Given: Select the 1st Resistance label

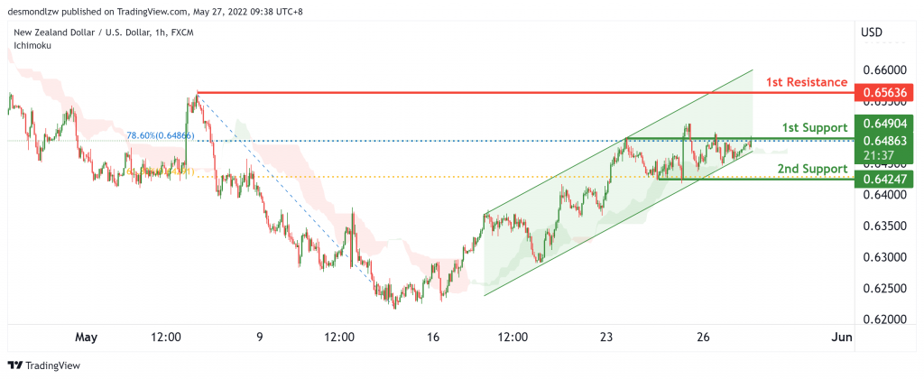Looking at the screenshot, I should 806,82.
